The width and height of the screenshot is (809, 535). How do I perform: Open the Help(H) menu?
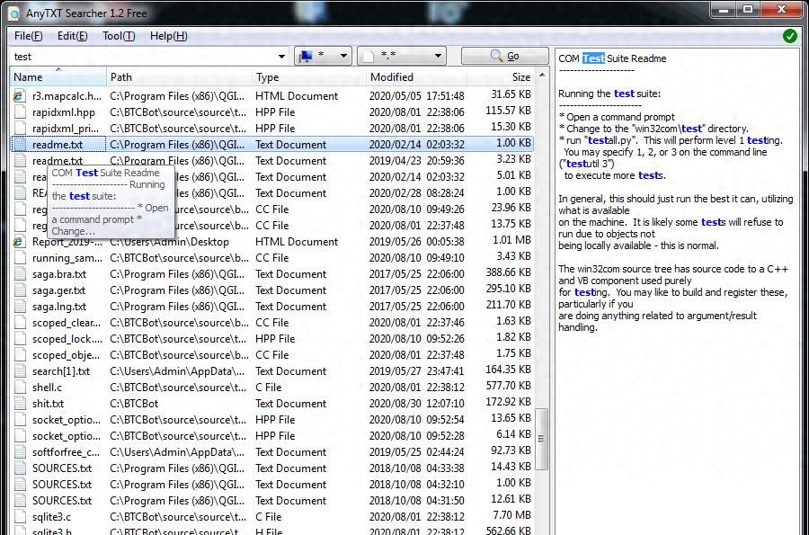169,36
